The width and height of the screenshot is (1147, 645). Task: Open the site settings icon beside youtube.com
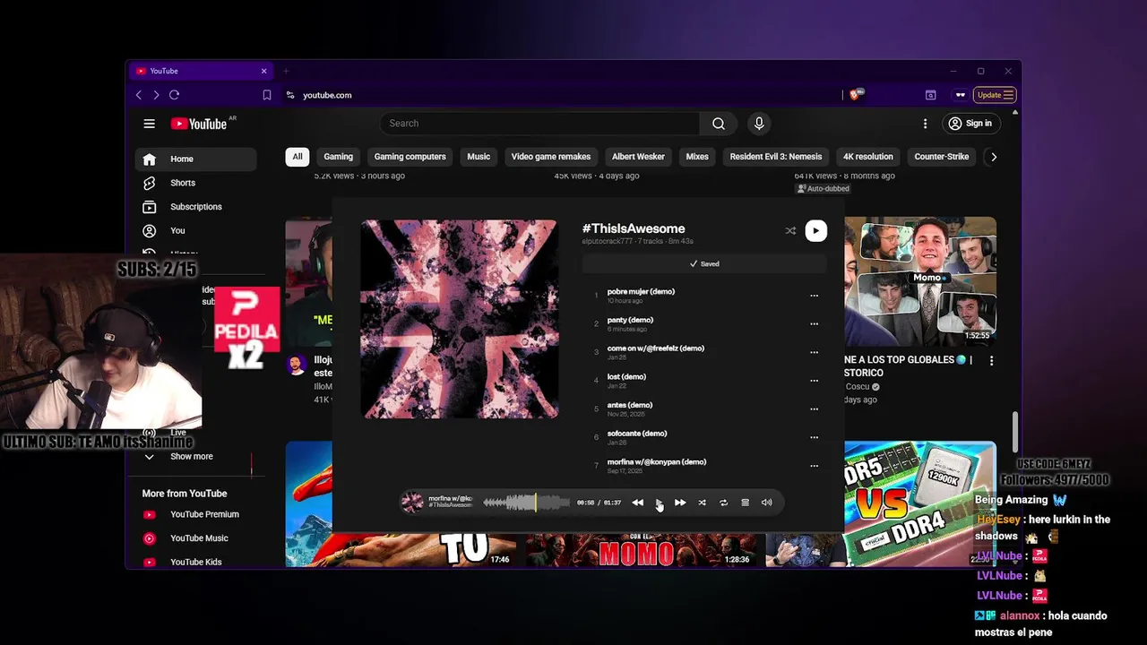click(290, 95)
